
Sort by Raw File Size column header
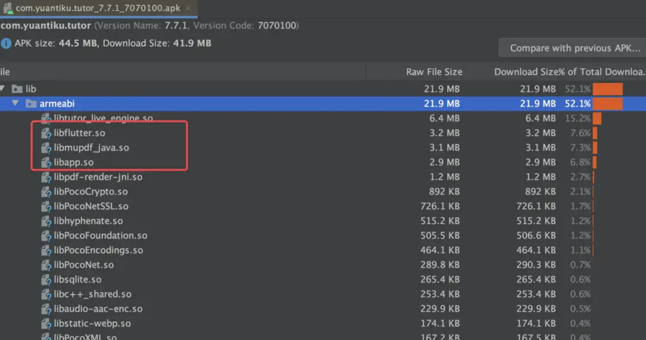(434, 72)
